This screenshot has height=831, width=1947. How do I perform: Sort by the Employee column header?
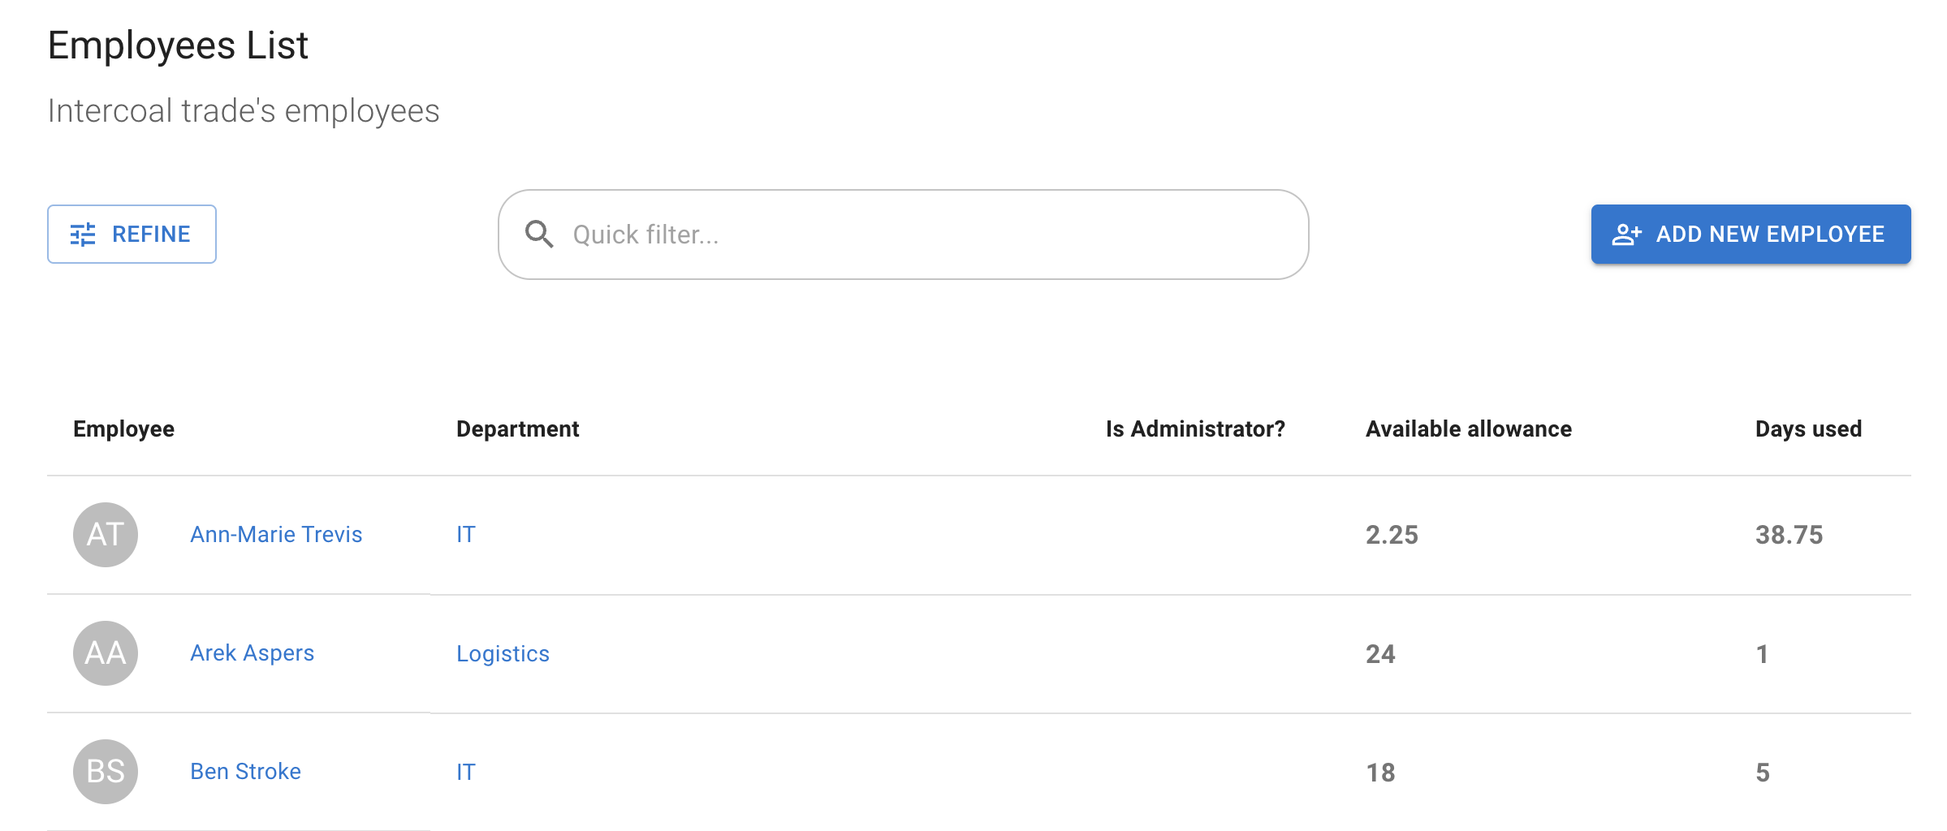click(123, 428)
